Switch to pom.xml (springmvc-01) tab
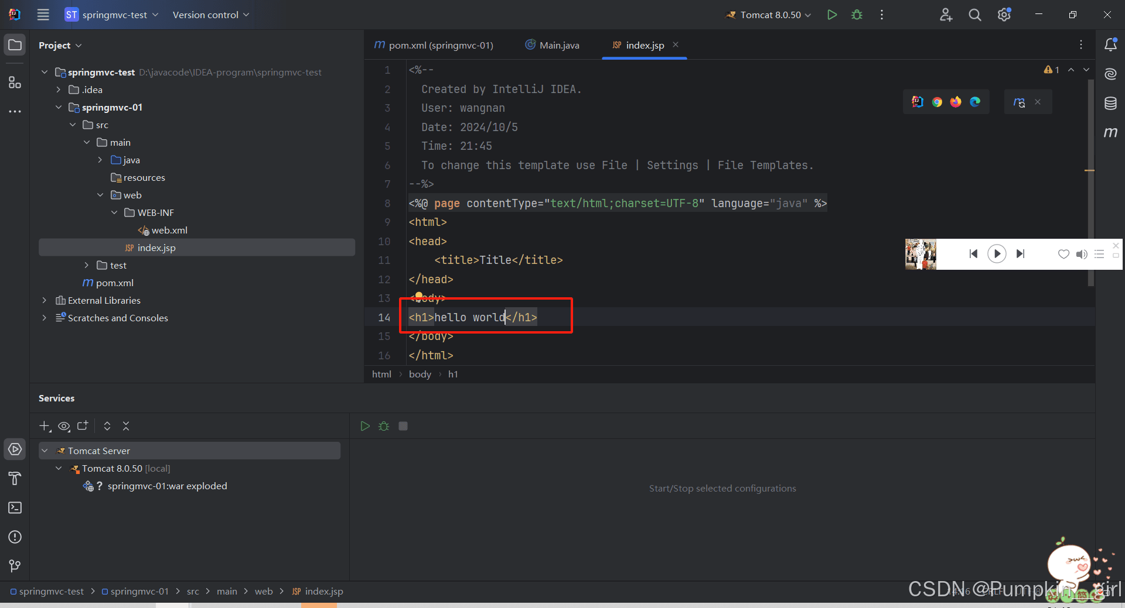This screenshot has width=1125, height=608. pos(440,45)
